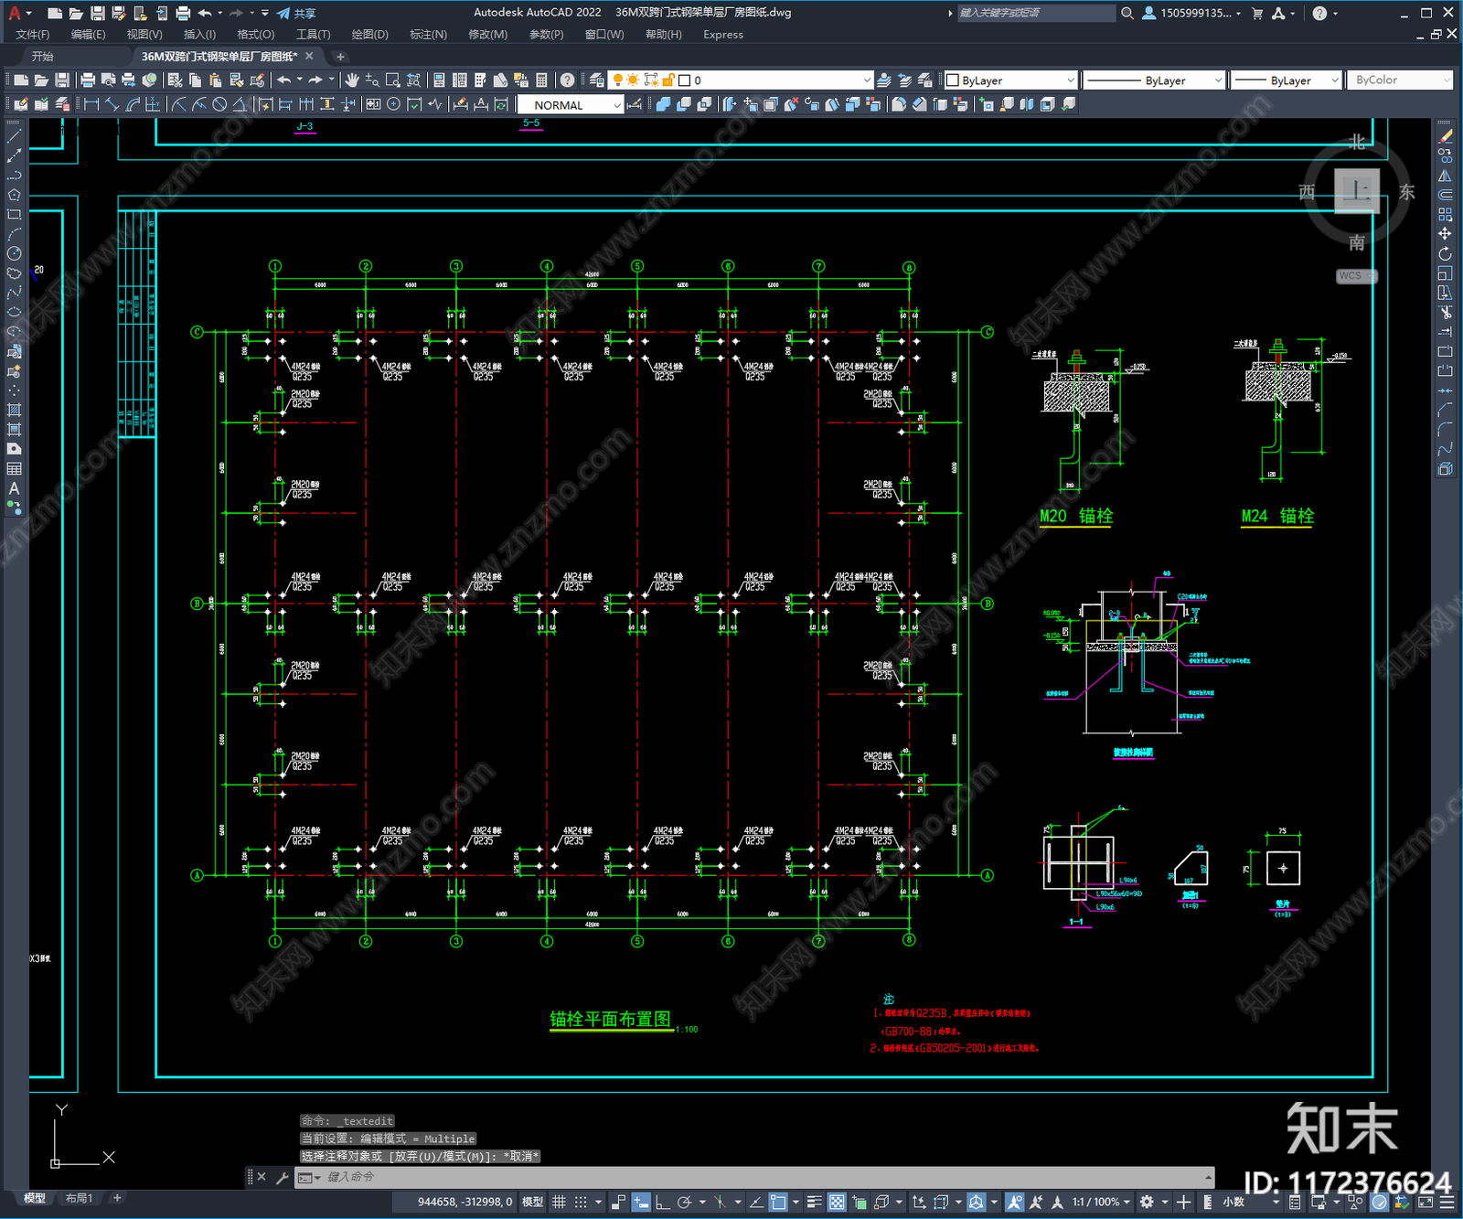The image size is (1463, 1219).
Task: Select the Pan (hand) tool
Action: click(x=352, y=80)
